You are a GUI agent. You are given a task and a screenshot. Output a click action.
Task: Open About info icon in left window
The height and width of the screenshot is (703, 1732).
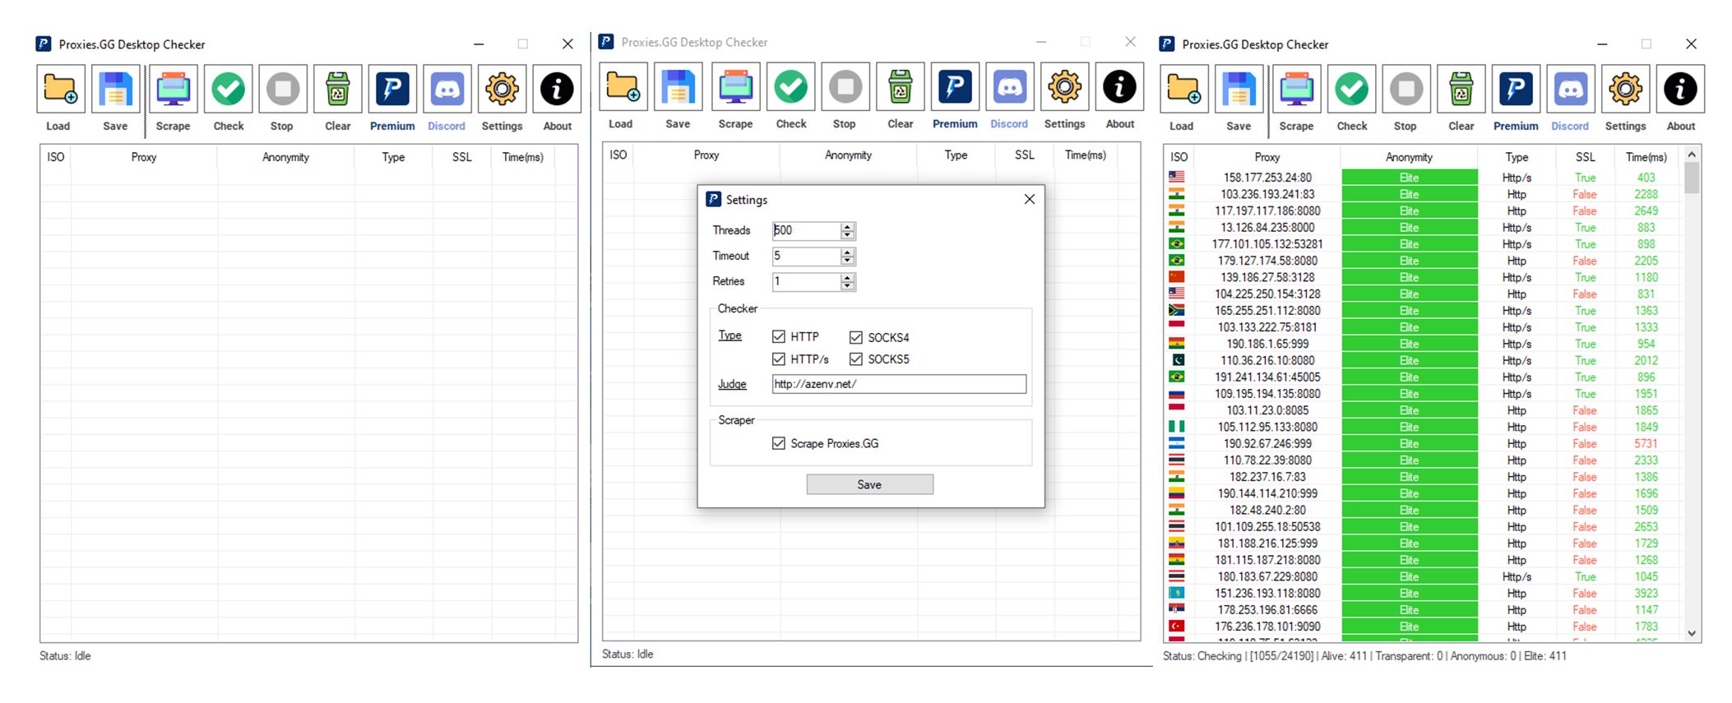[x=557, y=89]
